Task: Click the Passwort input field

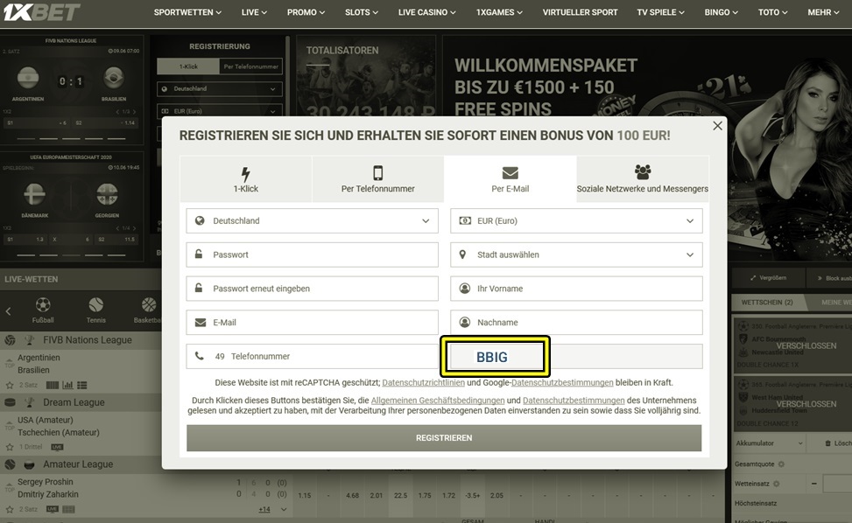Action: pos(312,255)
